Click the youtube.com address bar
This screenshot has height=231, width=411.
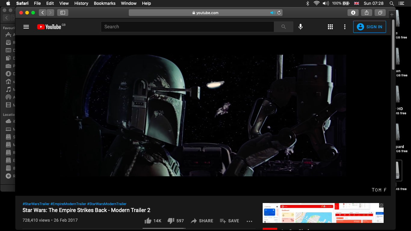[205, 13]
